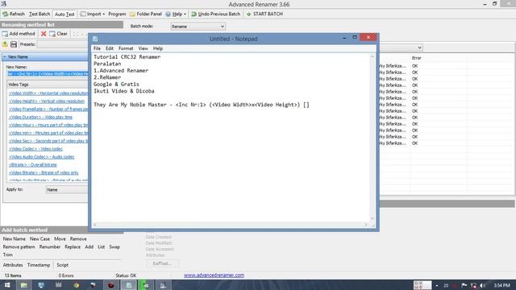The image size is (516, 290).
Task: Open the Help dropdown in Advanced Renamer
Action: (x=176, y=14)
